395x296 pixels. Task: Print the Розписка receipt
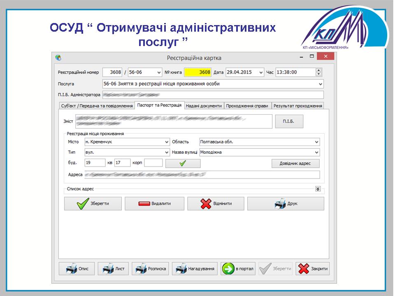click(x=151, y=269)
